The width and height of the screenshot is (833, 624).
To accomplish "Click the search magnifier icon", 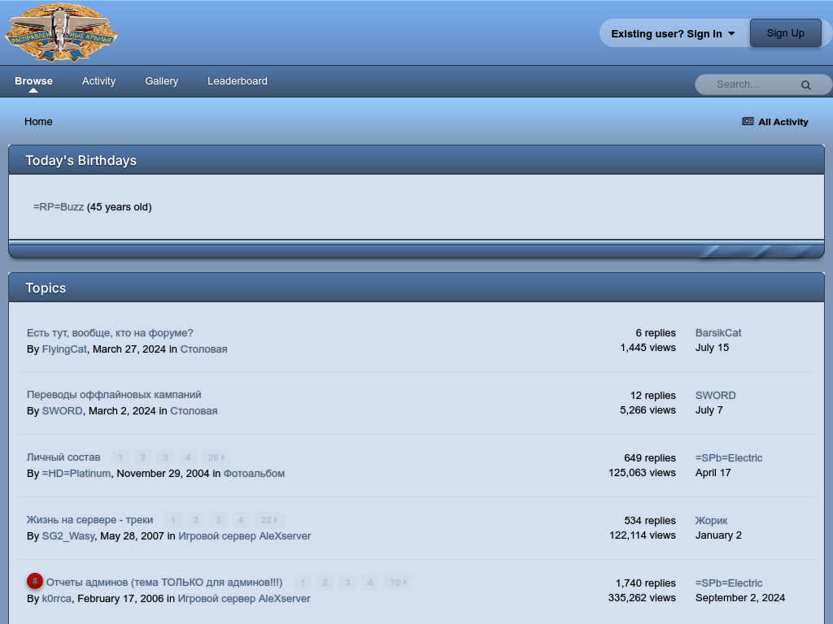I will pyautogui.click(x=805, y=84).
